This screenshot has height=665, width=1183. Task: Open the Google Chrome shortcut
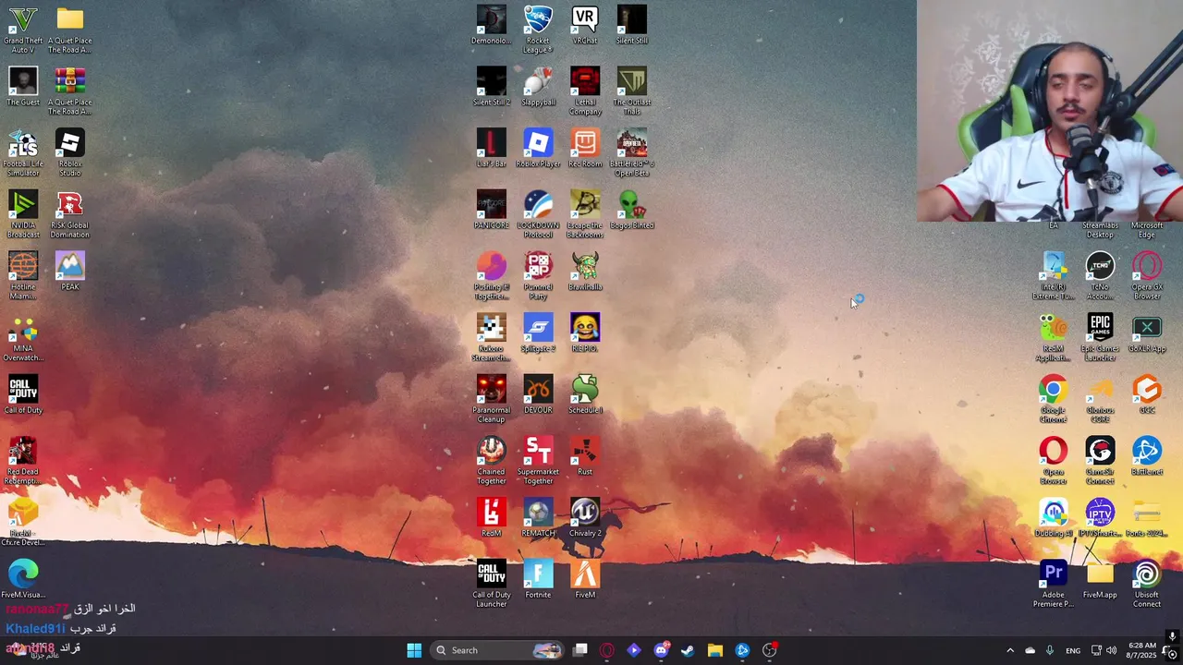click(1053, 399)
